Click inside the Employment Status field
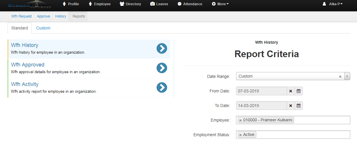 302,135
